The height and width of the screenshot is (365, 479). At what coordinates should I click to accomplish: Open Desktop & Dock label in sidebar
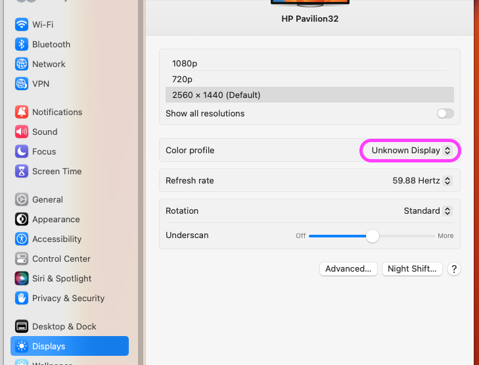(64, 326)
